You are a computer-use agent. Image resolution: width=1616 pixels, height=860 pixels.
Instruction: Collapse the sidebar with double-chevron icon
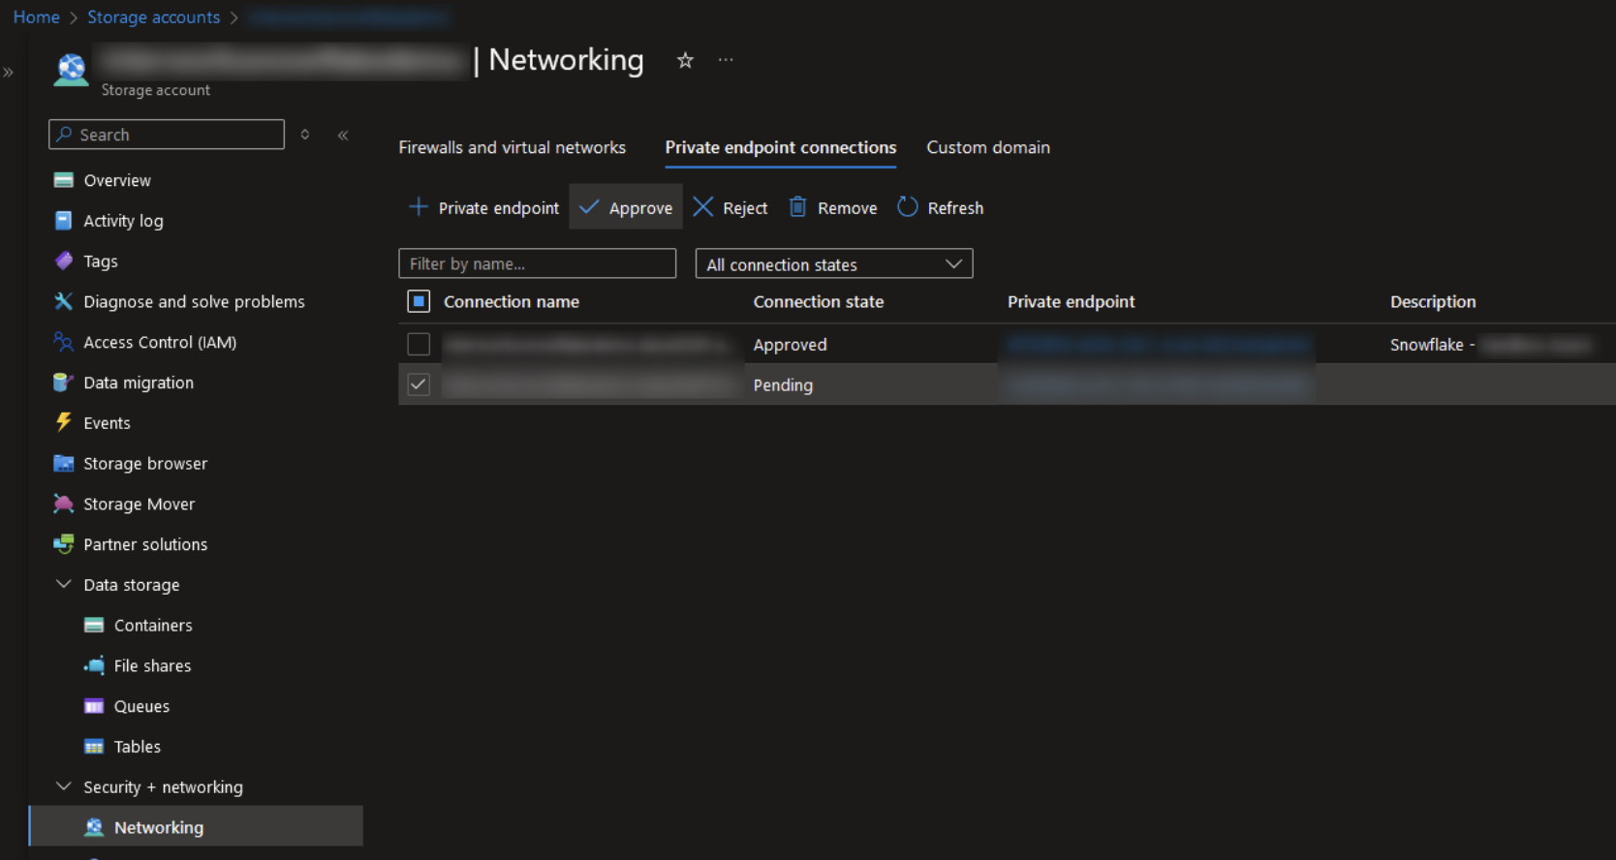point(343,136)
